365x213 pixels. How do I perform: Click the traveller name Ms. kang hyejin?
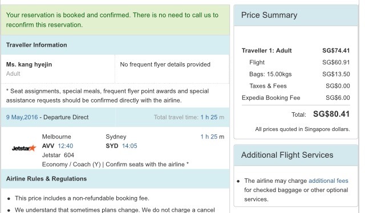(29, 64)
